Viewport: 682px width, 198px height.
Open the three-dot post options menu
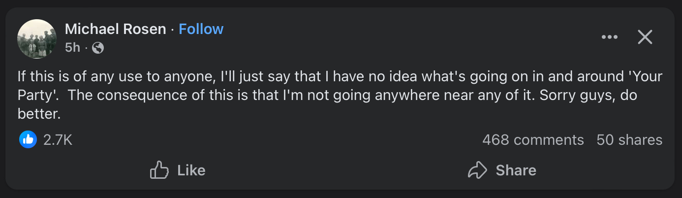coord(609,37)
